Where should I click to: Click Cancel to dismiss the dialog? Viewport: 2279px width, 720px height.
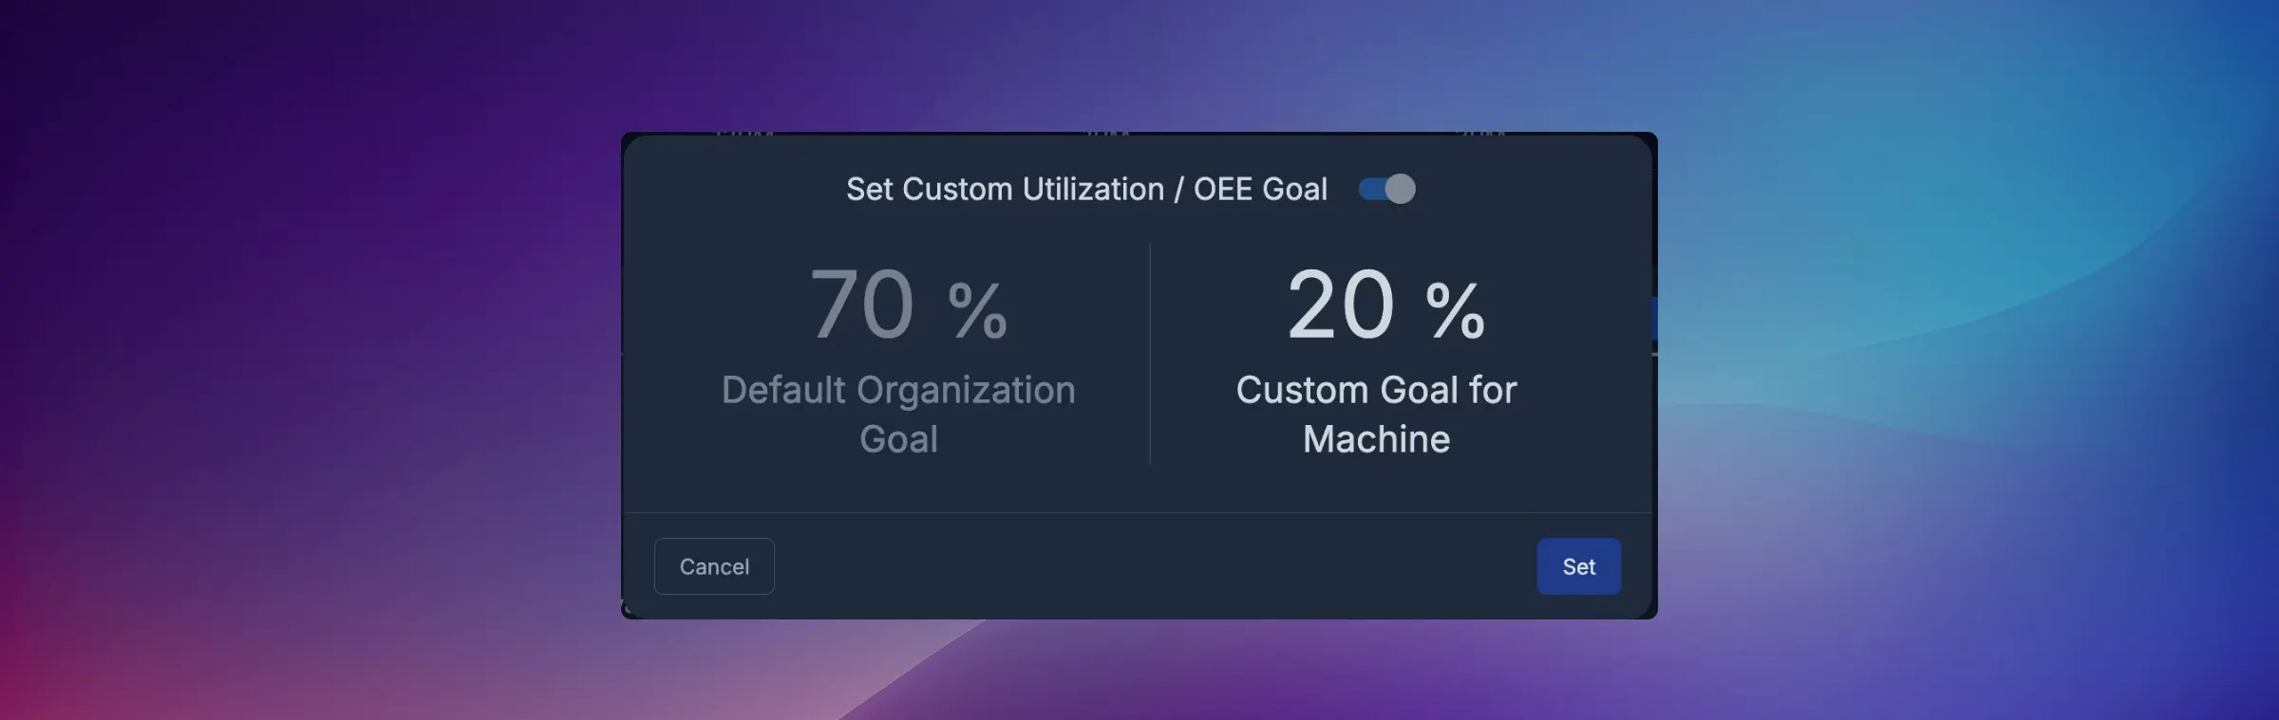[714, 566]
